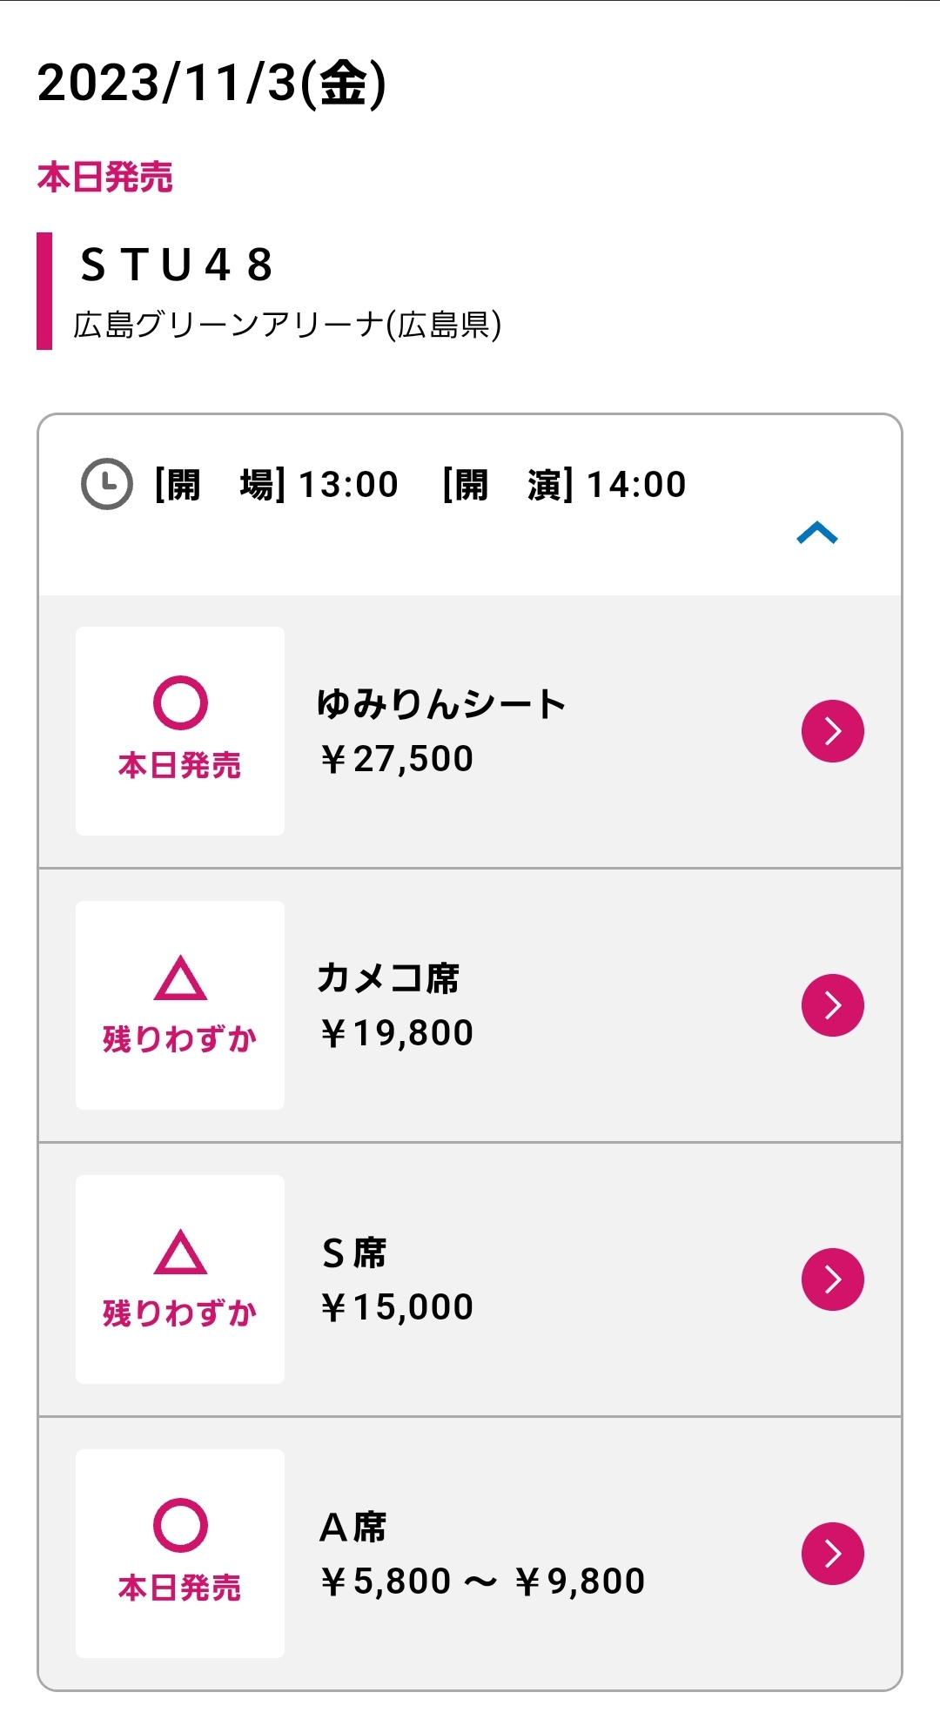Image resolution: width=940 pixels, height=1726 pixels.
Task: Open the A席 arrow button
Action: click(x=832, y=1554)
